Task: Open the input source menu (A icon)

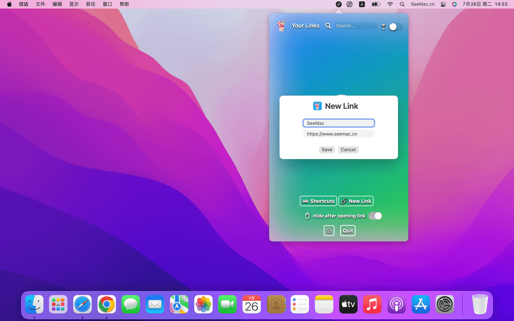Action: point(362,4)
